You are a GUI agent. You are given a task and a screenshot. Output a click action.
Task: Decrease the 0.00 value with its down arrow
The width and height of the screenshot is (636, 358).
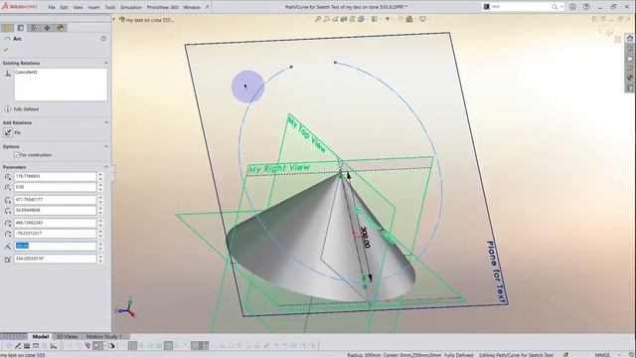100,189
